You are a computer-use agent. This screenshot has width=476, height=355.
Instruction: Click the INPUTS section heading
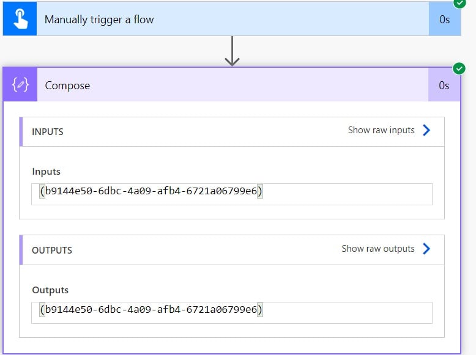(x=48, y=132)
